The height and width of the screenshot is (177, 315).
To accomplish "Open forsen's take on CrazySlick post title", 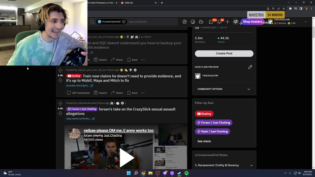I will [121, 112].
